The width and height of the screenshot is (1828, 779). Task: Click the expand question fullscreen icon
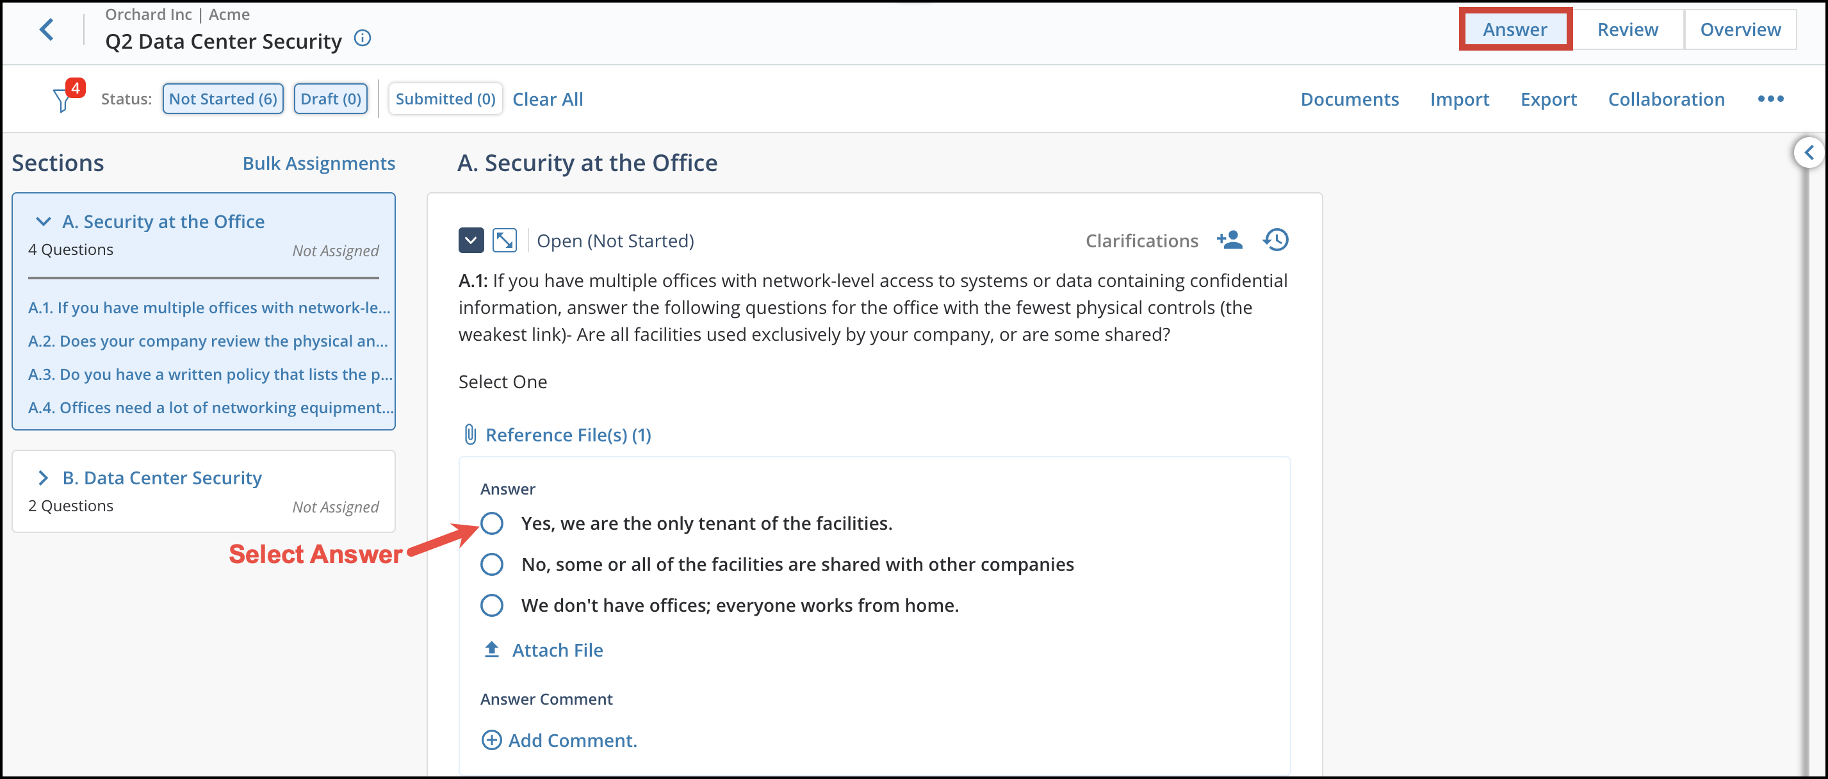coord(505,240)
